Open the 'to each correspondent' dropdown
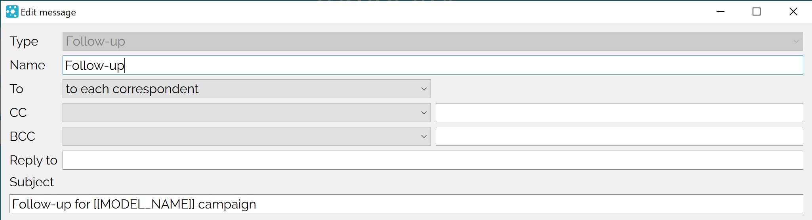 (246, 89)
